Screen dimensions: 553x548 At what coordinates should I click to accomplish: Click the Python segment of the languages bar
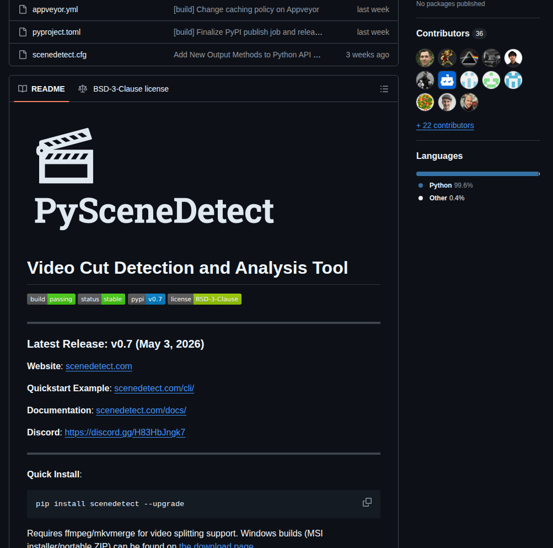coord(477,174)
